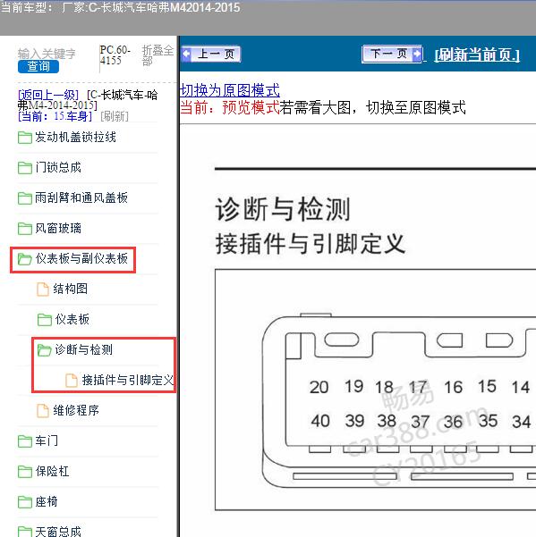Click the 接插件与引脚定义 document icon

pyautogui.click(x=72, y=380)
